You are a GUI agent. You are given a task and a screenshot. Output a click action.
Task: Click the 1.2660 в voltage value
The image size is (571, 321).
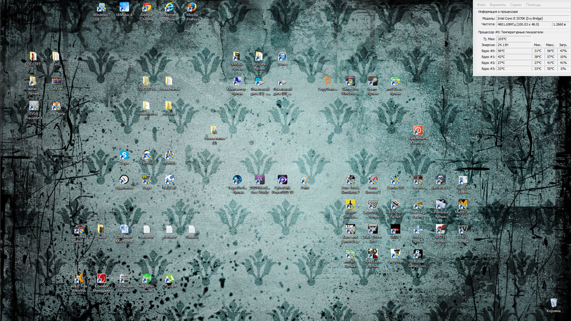pos(560,25)
